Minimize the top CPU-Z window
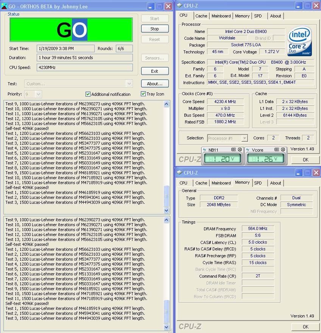The width and height of the screenshot is (321, 333). (x=298, y=6)
